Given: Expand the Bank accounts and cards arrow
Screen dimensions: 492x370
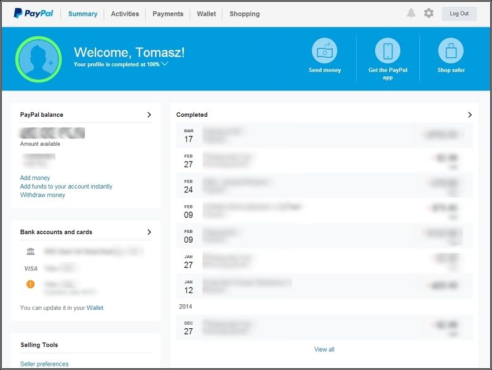Looking at the screenshot, I should [x=149, y=232].
